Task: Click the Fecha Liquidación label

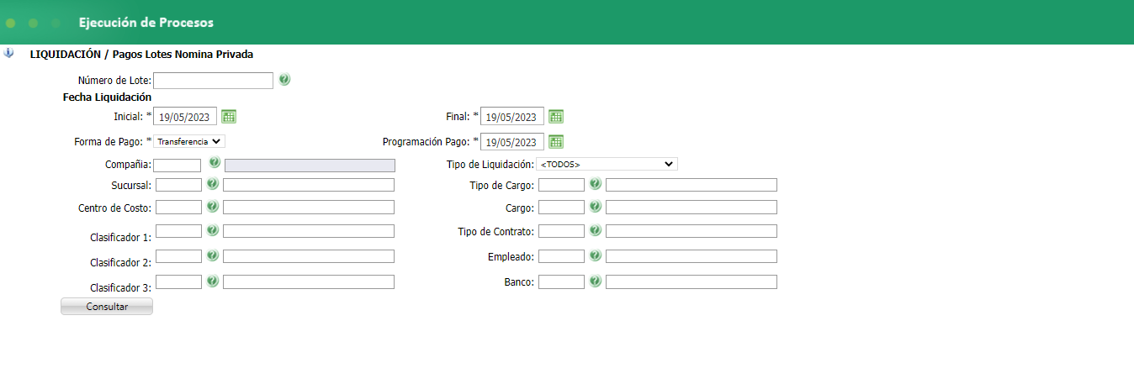Action: (107, 97)
